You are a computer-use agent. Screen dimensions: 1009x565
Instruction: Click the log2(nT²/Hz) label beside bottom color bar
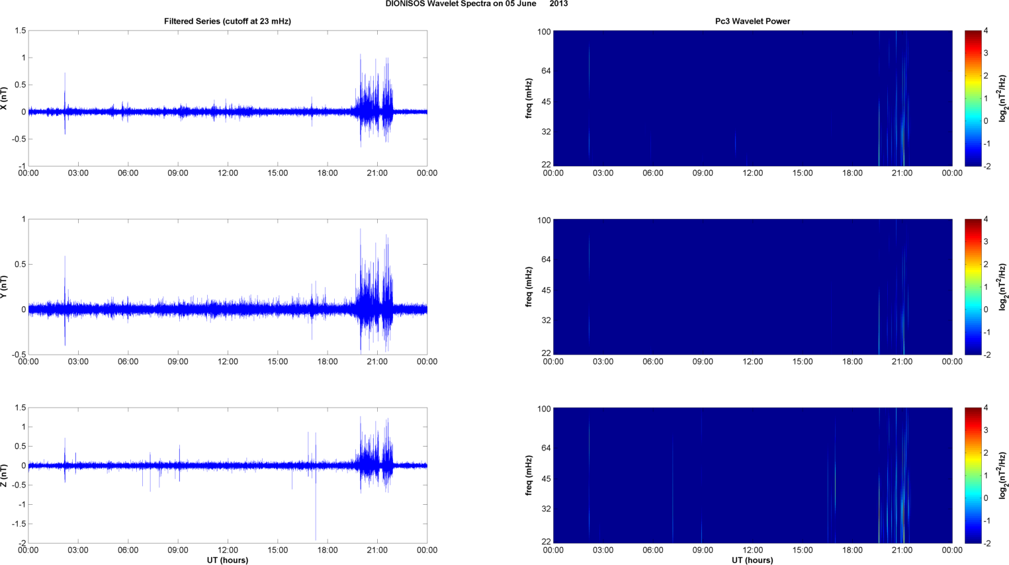pos(1003,476)
